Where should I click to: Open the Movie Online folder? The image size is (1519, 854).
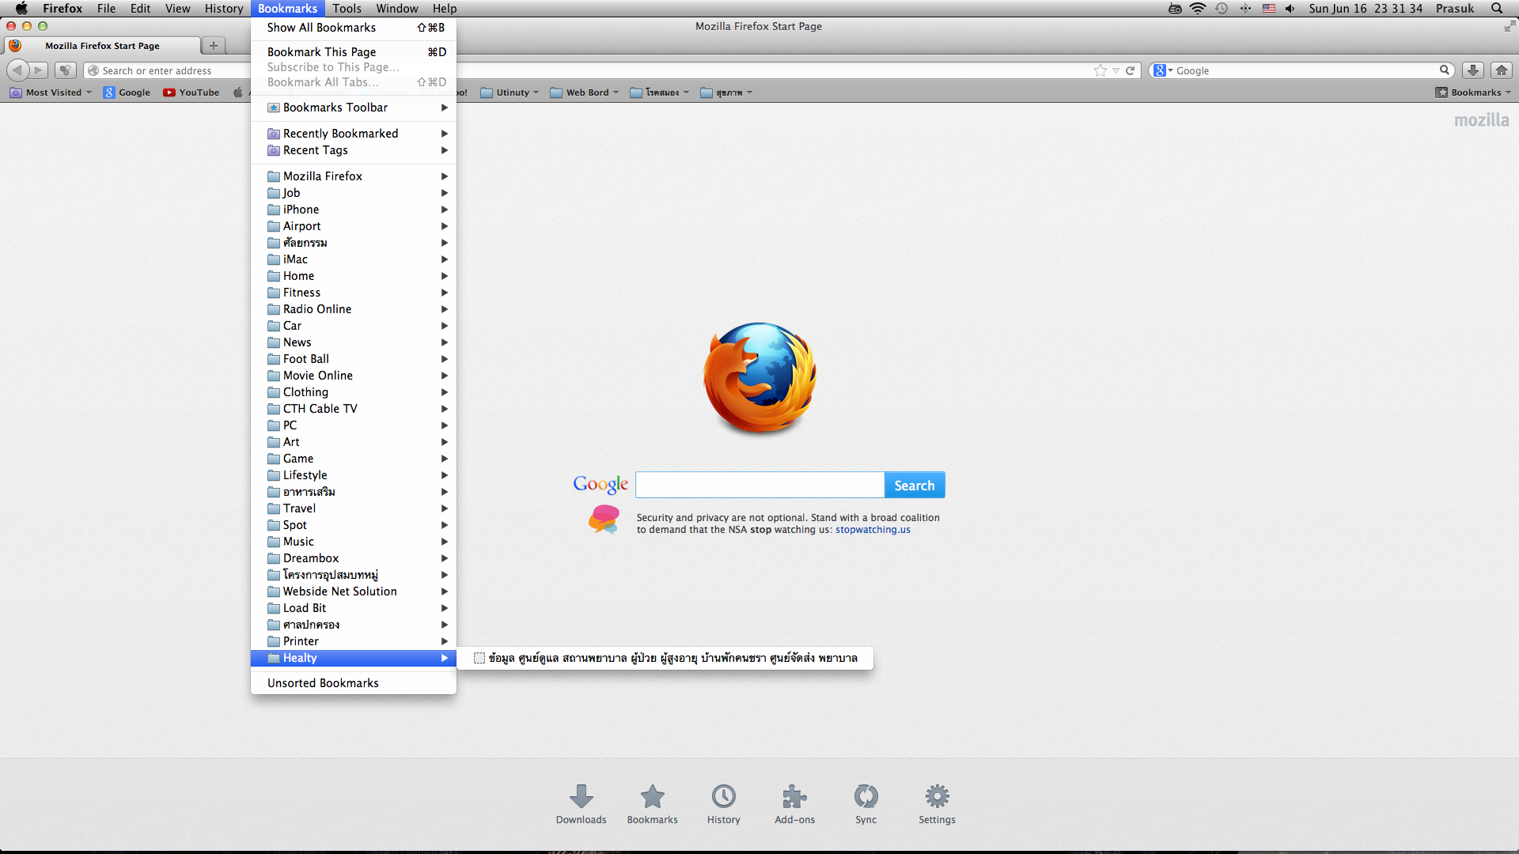pyautogui.click(x=354, y=376)
